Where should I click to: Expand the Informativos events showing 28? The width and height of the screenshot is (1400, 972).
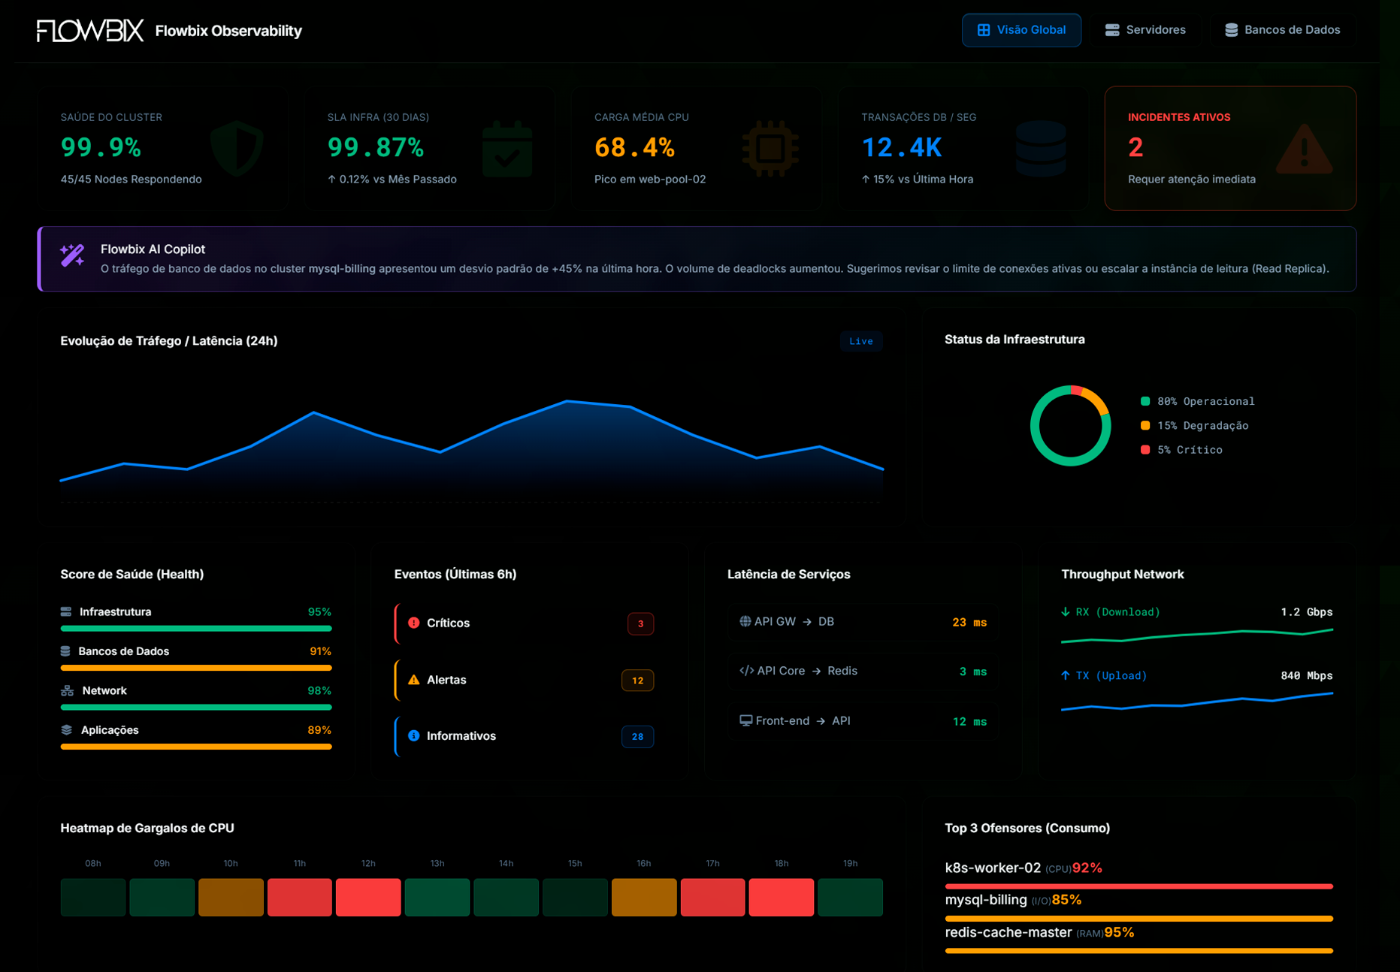(637, 737)
